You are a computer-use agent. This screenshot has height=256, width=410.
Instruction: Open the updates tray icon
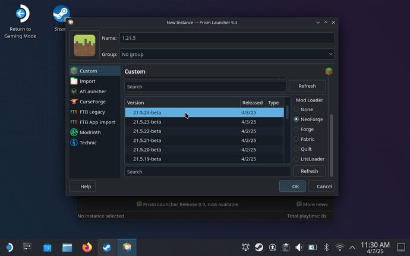273,247
